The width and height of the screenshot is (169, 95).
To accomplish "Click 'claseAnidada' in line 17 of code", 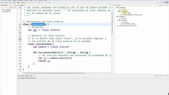I will coord(43,44).
